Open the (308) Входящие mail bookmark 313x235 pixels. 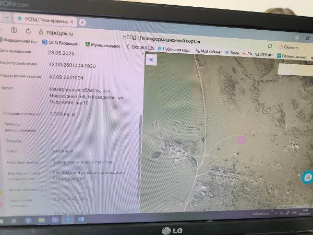(x=61, y=43)
